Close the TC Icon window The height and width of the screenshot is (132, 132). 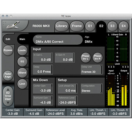click(3, 16)
